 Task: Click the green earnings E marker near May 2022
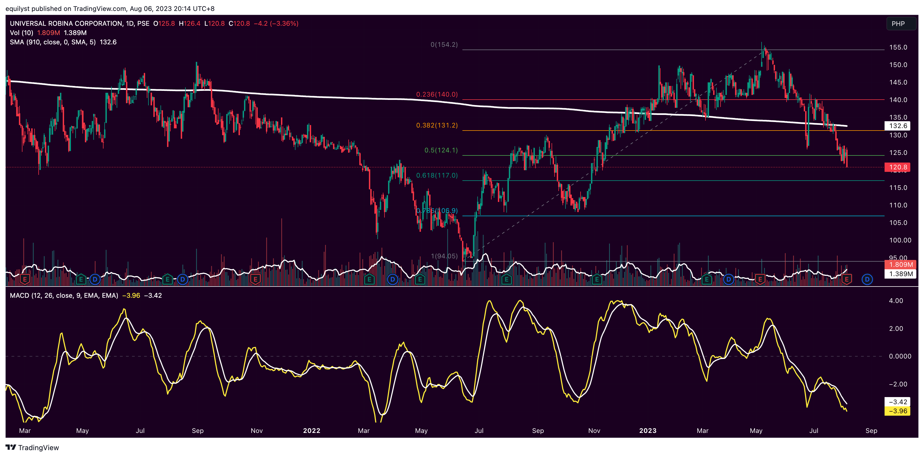click(x=420, y=279)
